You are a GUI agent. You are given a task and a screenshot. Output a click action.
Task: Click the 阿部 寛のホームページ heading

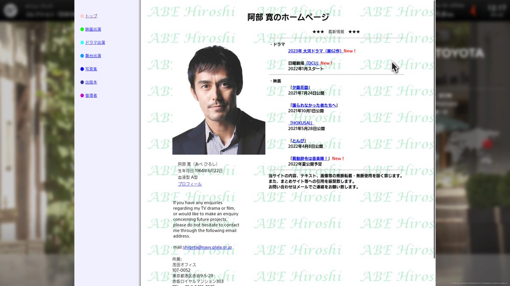[x=288, y=17]
